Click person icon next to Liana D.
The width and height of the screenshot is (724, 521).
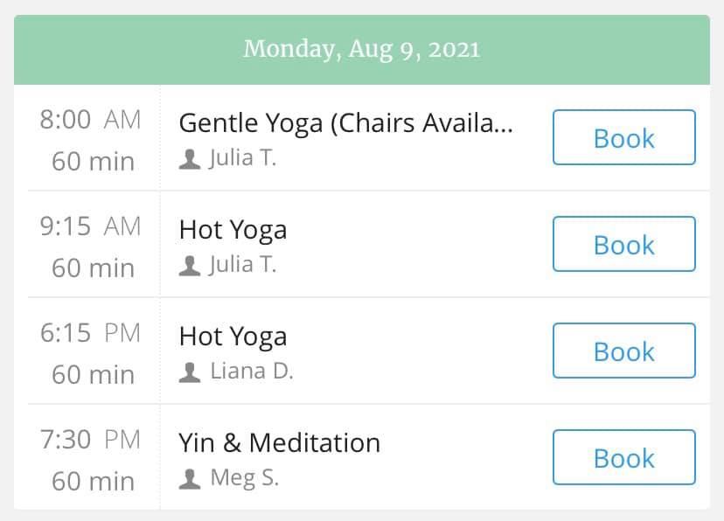pyautogui.click(x=189, y=373)
